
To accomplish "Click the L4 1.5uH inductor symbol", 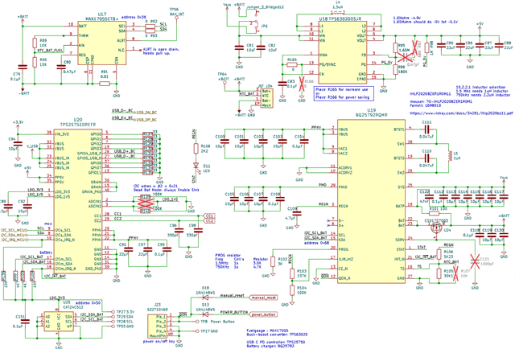I will 338,13.
